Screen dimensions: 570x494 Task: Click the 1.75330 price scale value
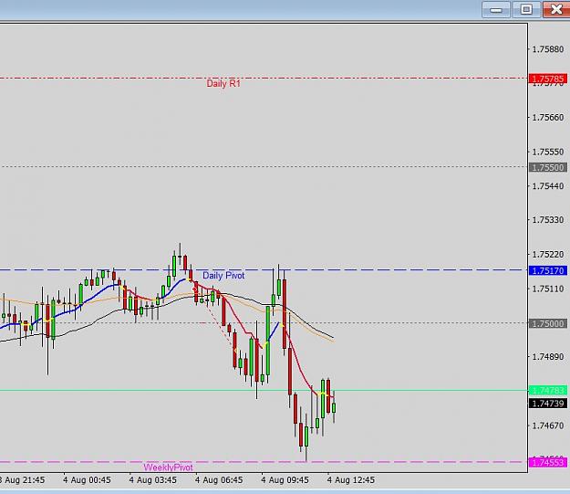pos(548,220)
